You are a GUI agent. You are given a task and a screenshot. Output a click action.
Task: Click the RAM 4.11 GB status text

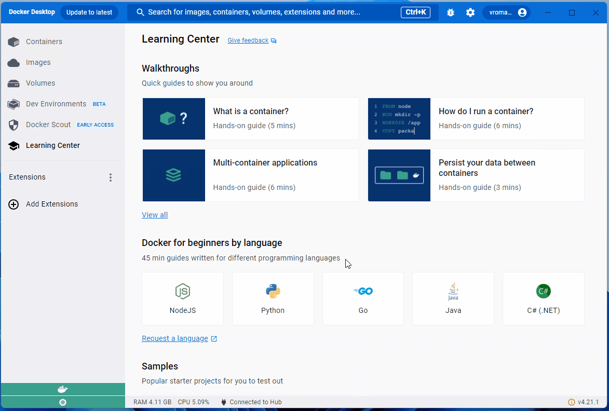pyautogui.click(x=152, y=402)
